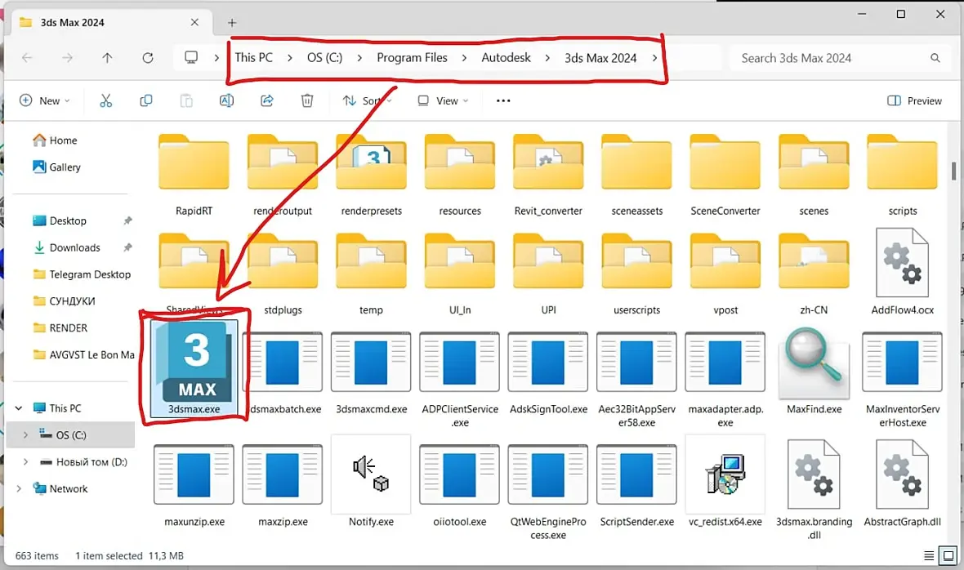
Task: Expand the OS (C:) tree node
Action: click(25, 435)
